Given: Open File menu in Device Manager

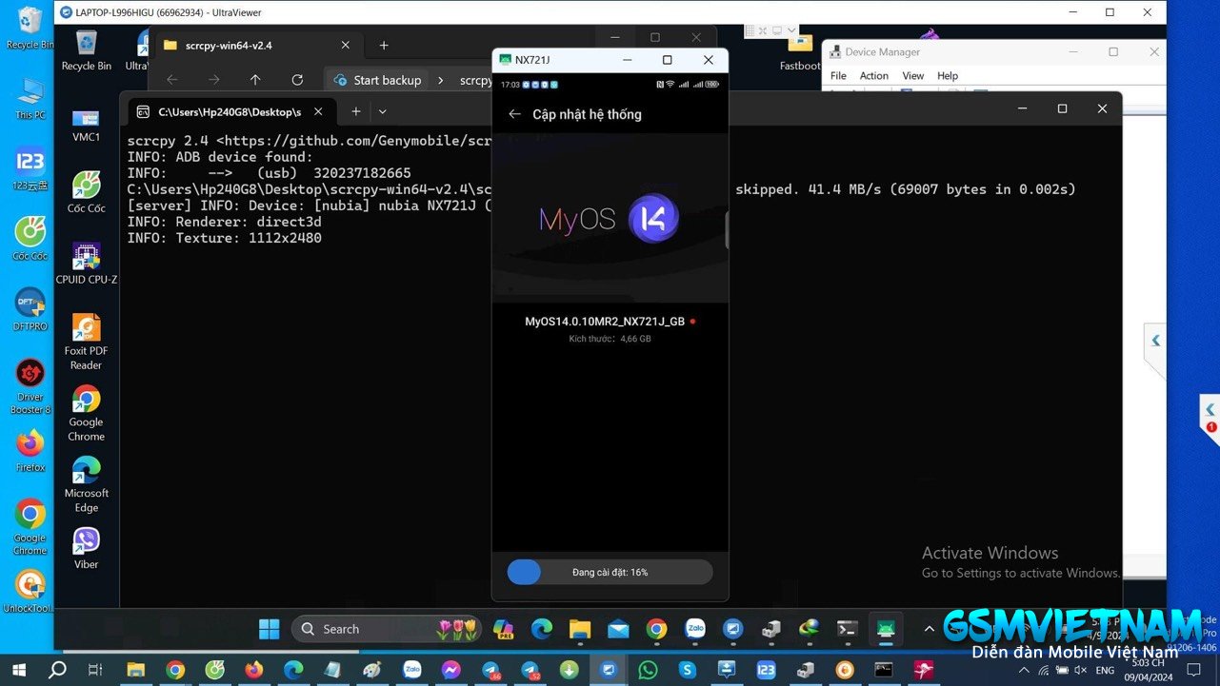Looking at the screenshot, I should pyautogui.click(x=838, y=75).
